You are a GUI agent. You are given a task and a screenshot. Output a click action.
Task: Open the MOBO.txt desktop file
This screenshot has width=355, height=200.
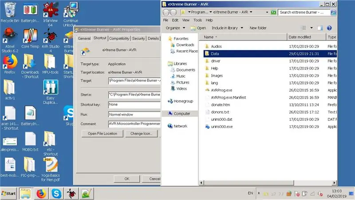30,141
